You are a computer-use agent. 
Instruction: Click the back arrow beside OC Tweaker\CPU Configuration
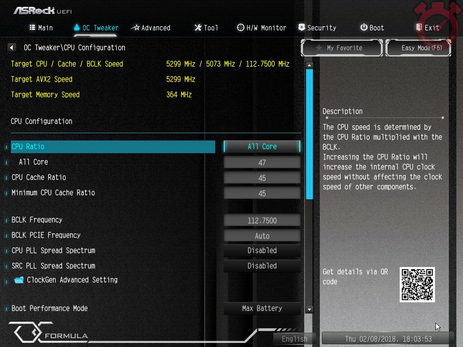point(12,47)
